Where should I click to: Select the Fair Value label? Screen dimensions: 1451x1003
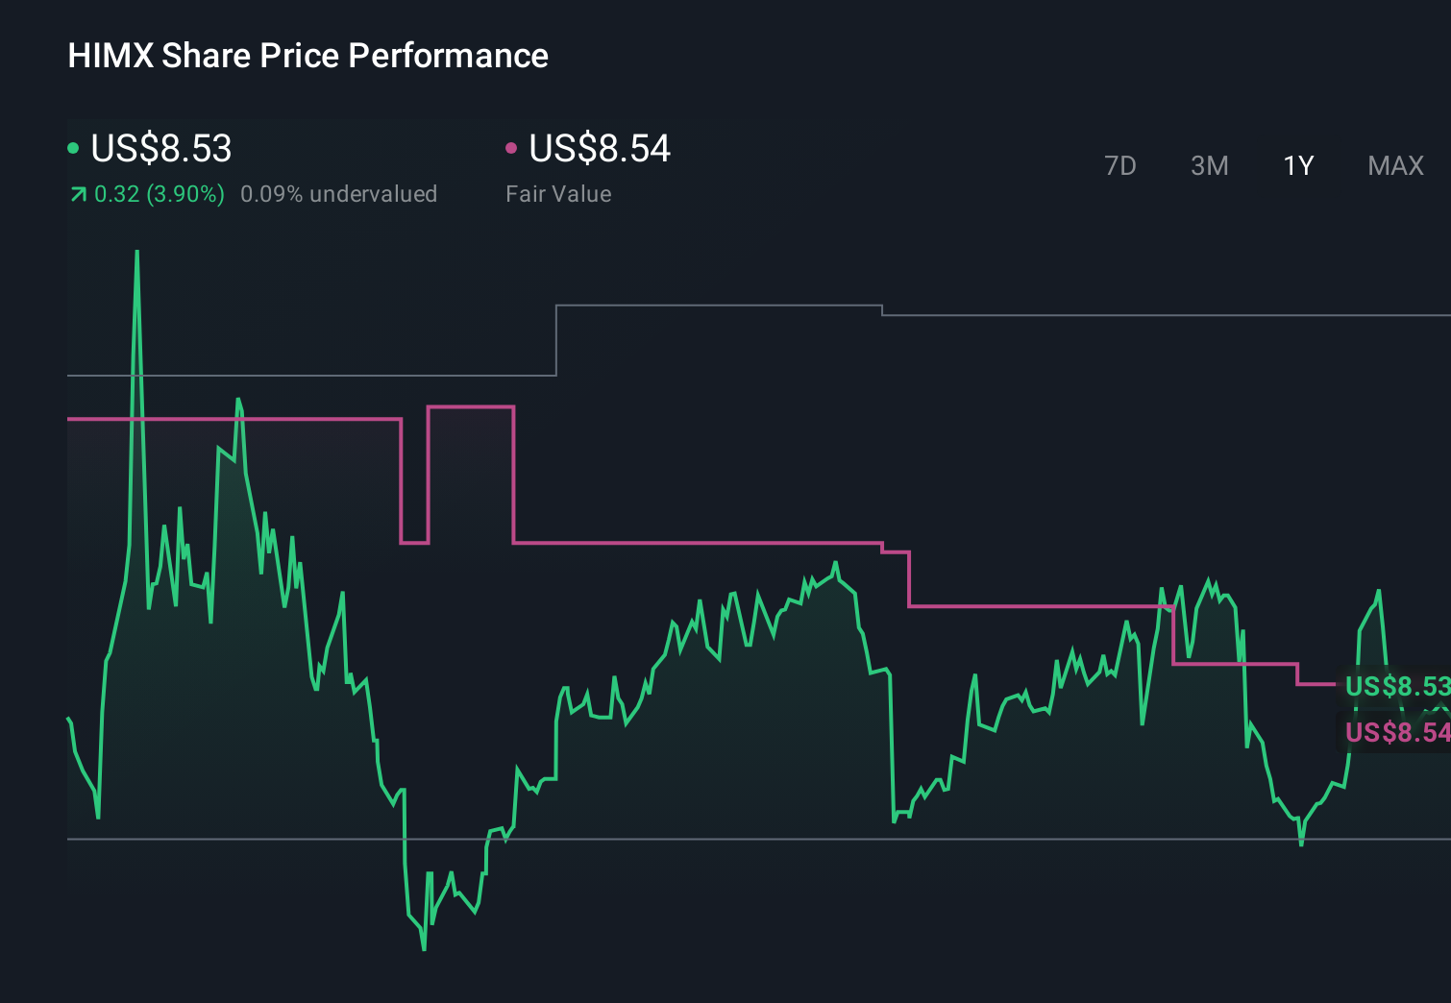pos(558,194)
